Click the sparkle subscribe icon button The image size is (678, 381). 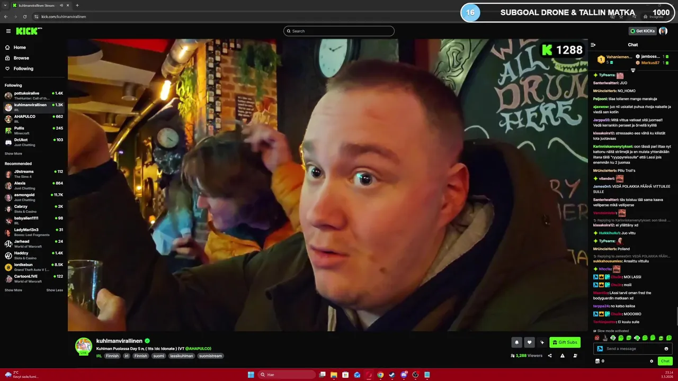(x=542, y=342)
